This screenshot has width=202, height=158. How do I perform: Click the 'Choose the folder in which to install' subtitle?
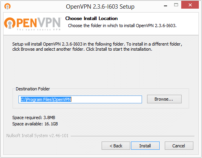coord(122,26)
